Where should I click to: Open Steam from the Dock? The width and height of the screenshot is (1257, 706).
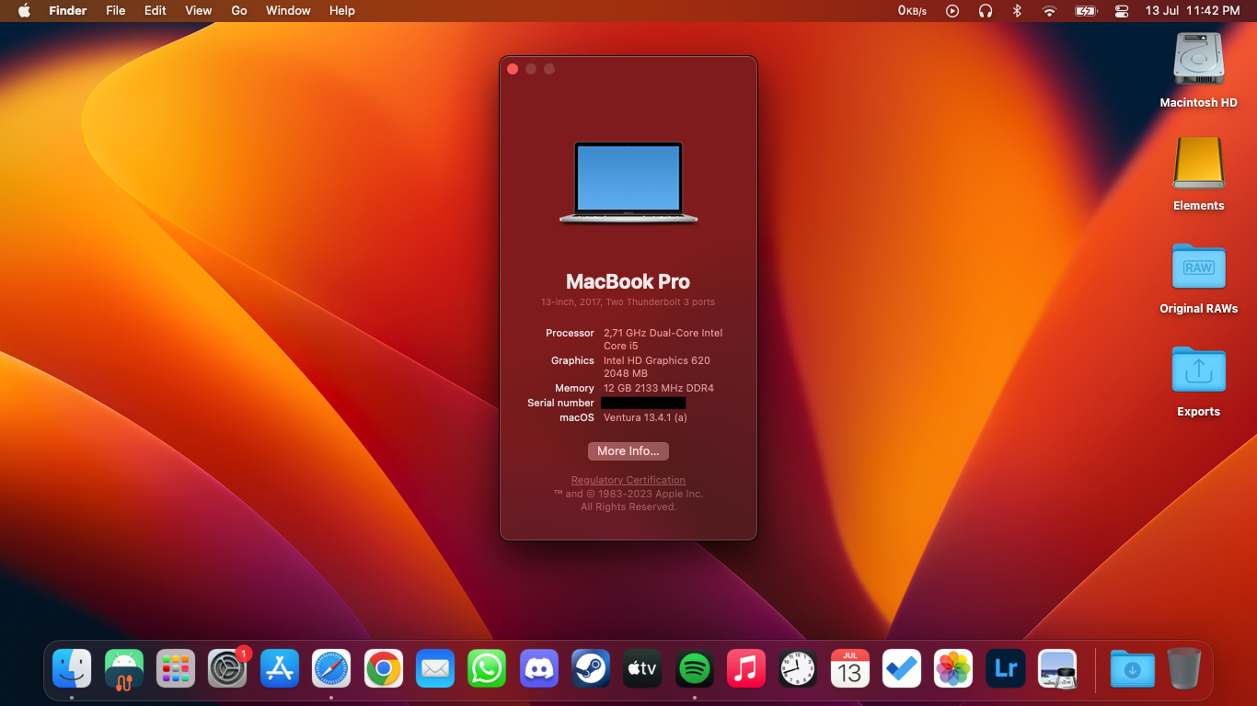[591, 668]
